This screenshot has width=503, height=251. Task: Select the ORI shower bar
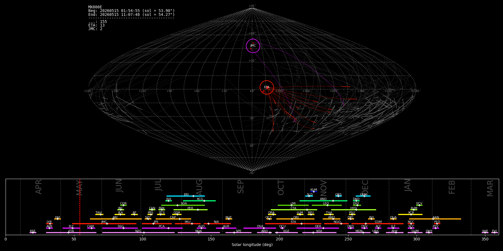295,219
